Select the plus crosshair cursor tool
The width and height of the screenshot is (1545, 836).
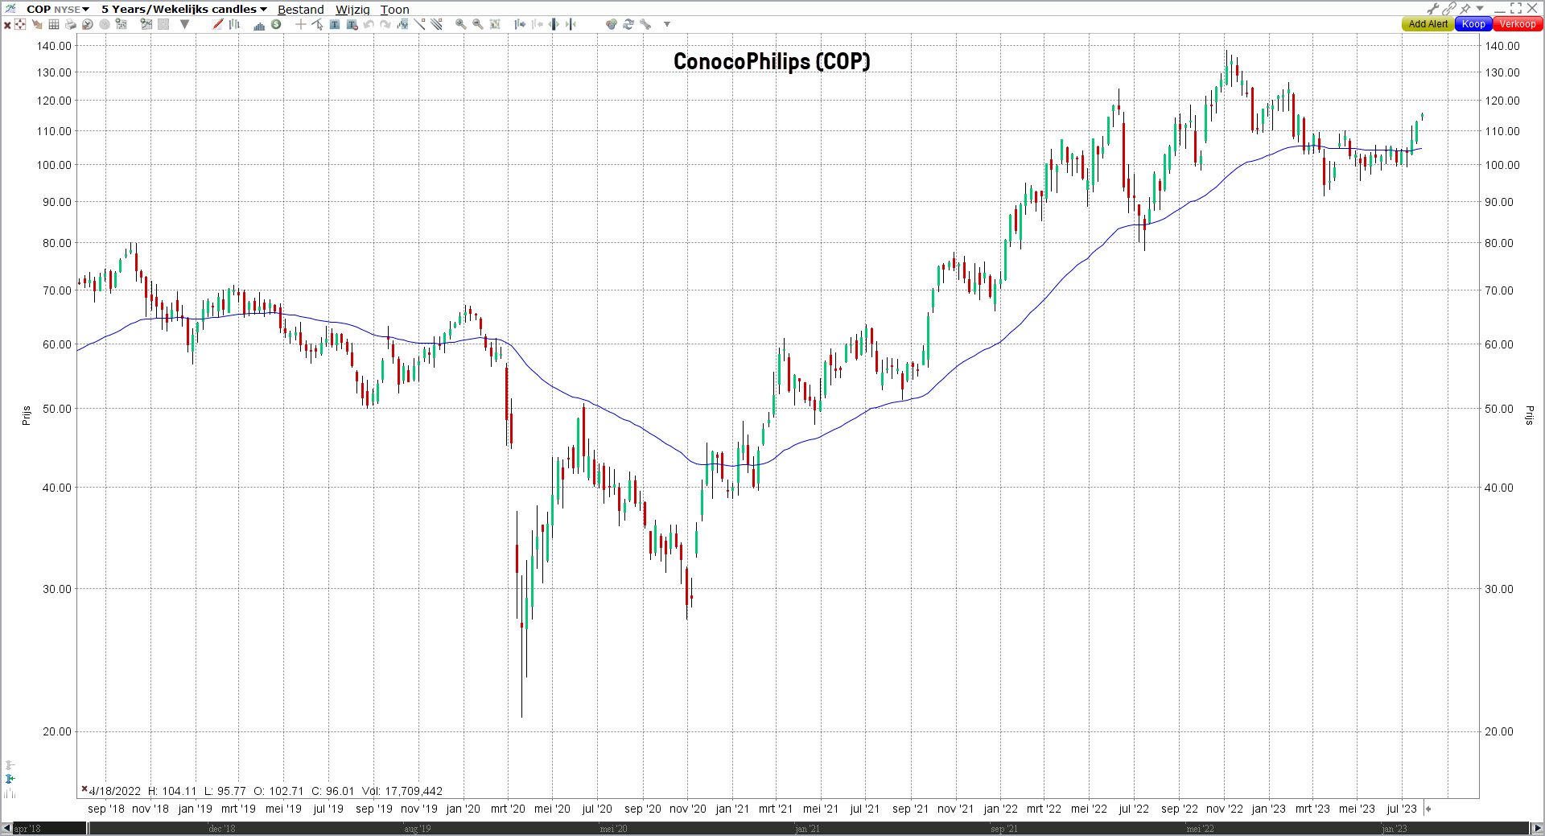click(300, 24)
